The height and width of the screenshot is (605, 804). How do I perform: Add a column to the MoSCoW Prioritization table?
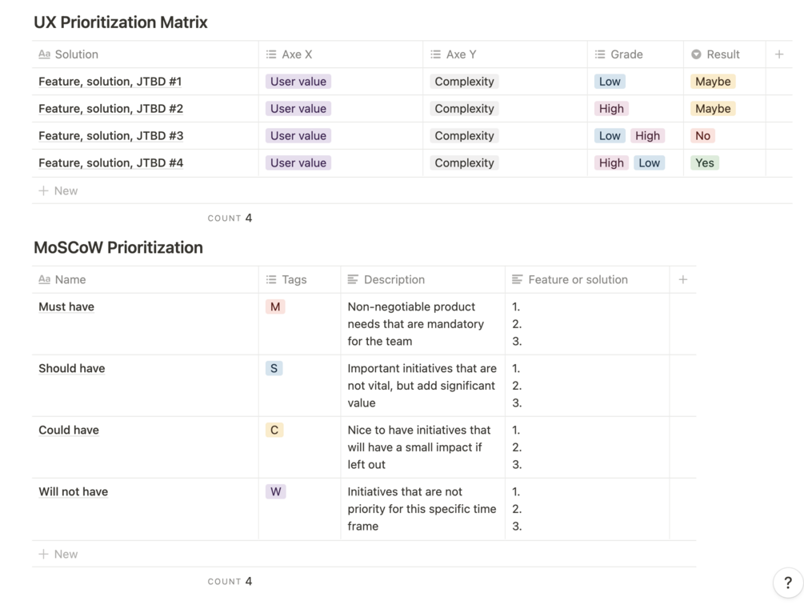[x=682, y=279]
